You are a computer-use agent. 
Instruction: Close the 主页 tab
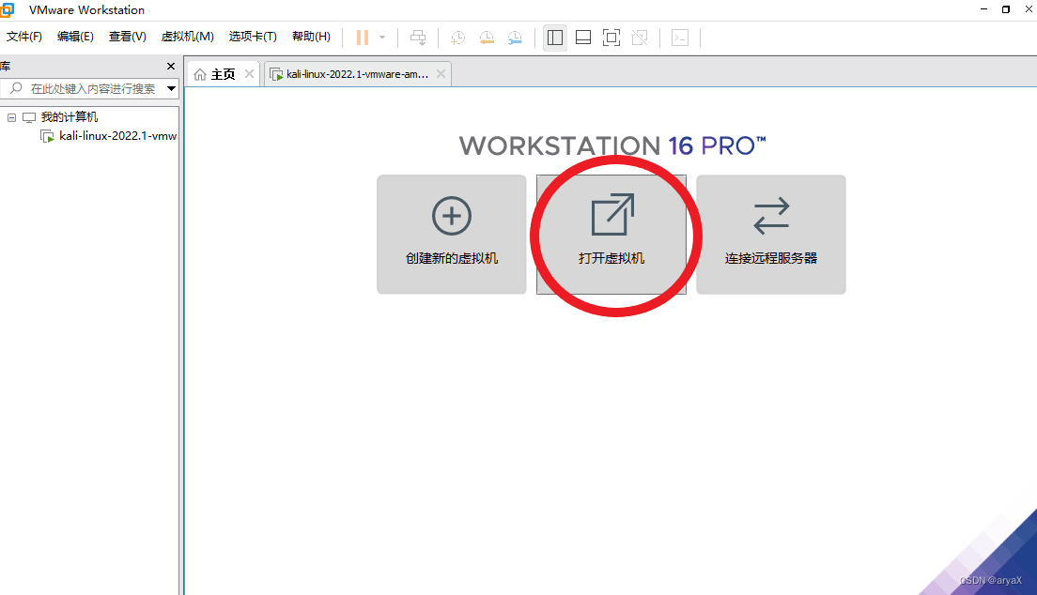tap(249, 74)
